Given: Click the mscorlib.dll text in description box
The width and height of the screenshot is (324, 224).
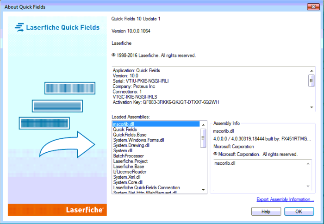Looking at the screenshot, I should (225, 163).
